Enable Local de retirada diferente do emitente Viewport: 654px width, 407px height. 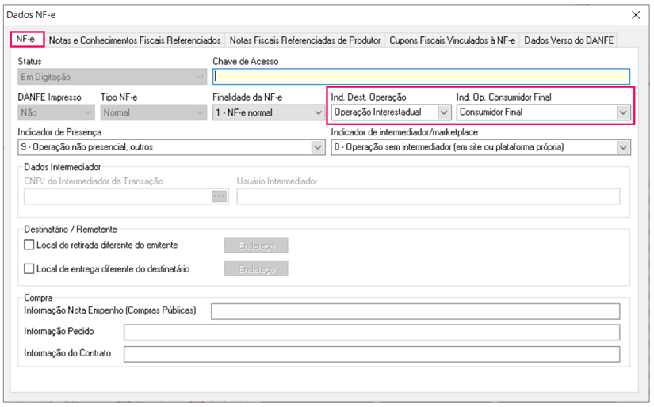[x=30, y=245]
